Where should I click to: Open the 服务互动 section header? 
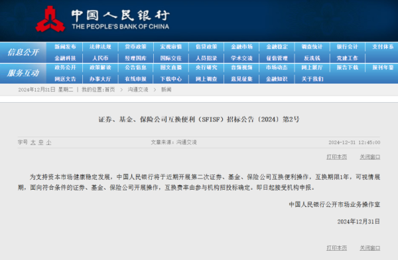(x=23, y=73)
